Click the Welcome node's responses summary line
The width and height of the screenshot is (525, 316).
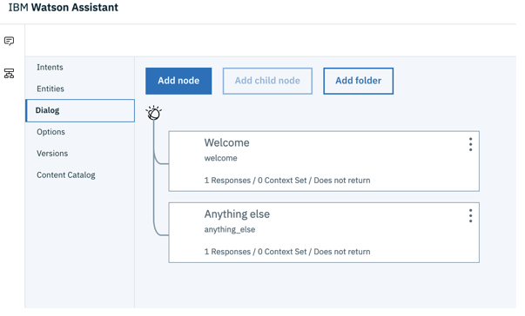[287, 181]
